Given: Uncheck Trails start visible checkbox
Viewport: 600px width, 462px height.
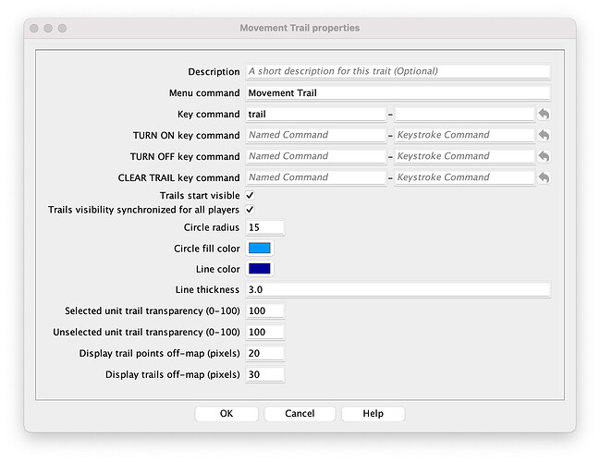Looking at the screenshot, I should click(x=250, y=196).
